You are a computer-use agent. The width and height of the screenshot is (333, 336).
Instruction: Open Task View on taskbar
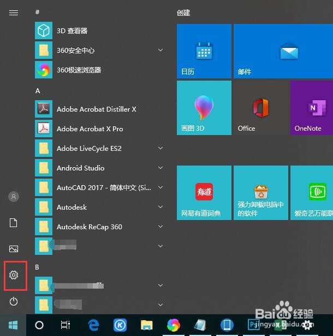(66, 325)
